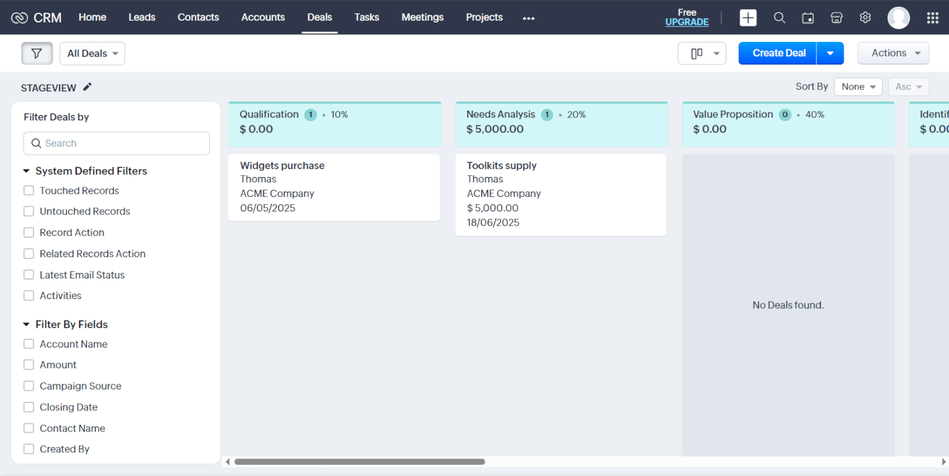Viewport: 949px width, 476px height.
Task: Collapse Filter By Fields section
Action: (26, 325)
